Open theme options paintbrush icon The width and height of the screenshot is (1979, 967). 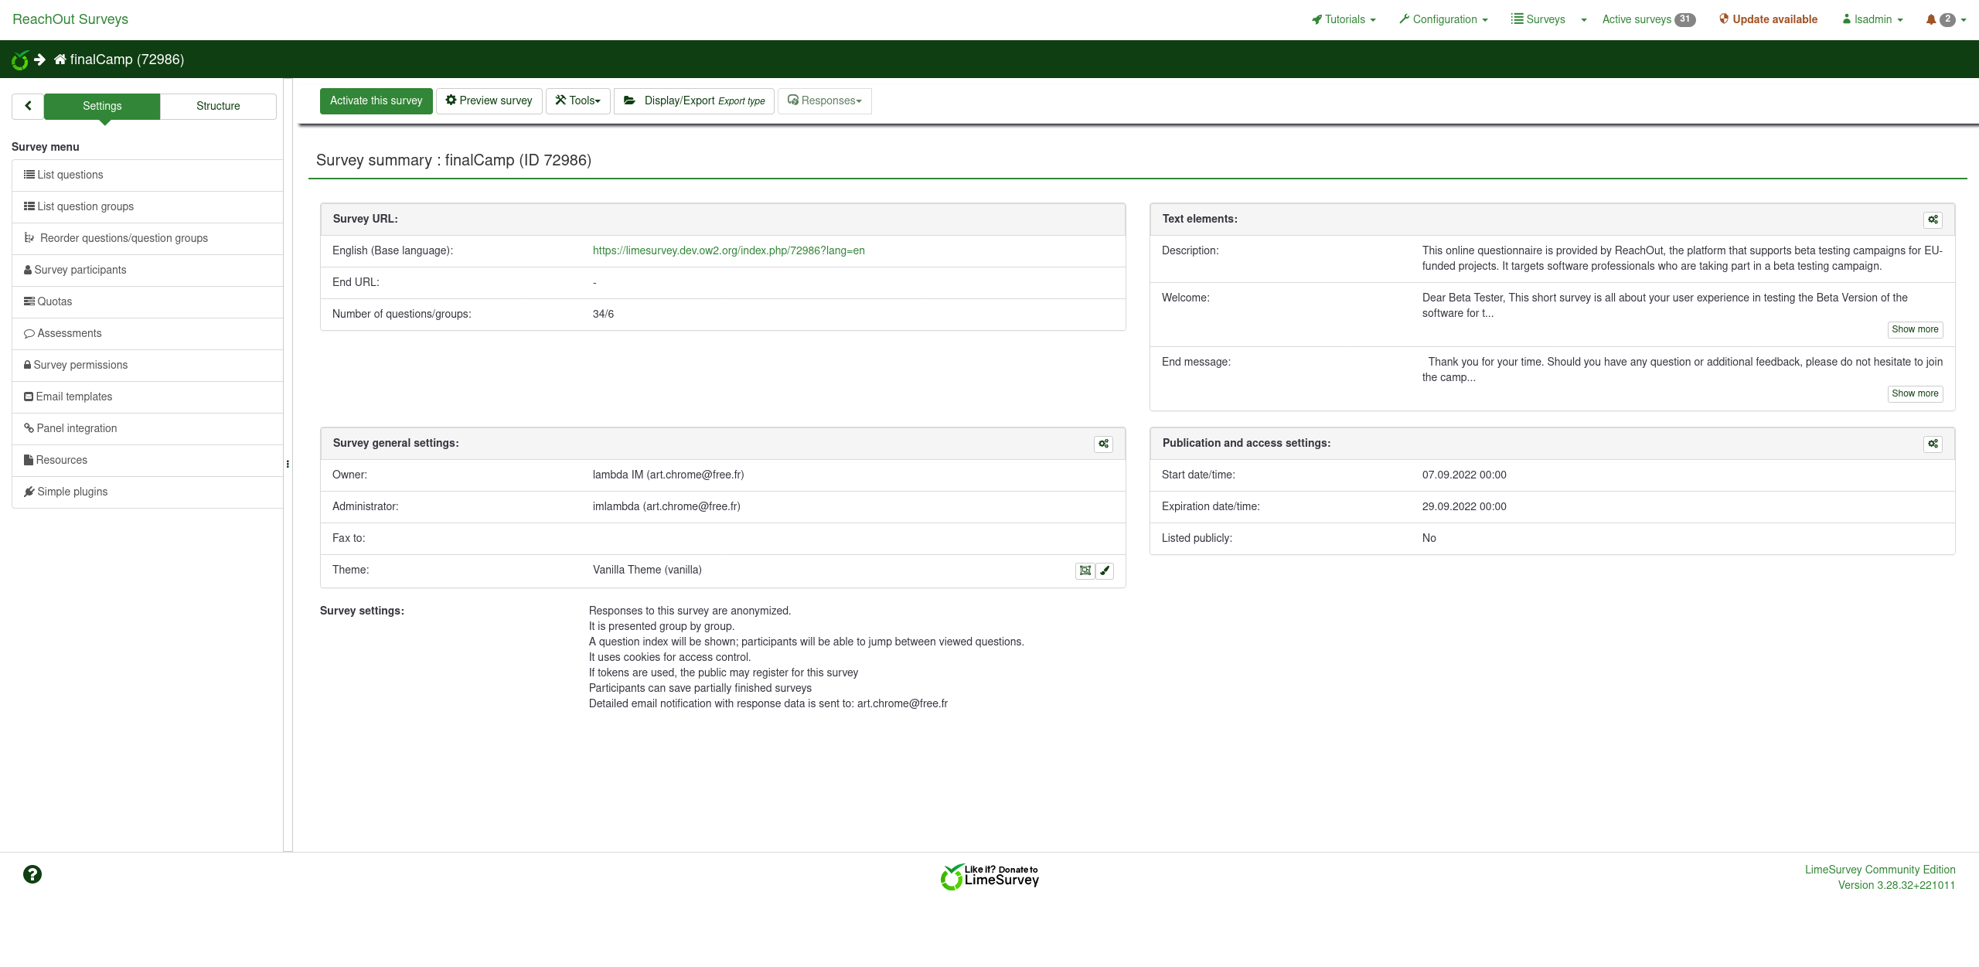pos(1105,570)
